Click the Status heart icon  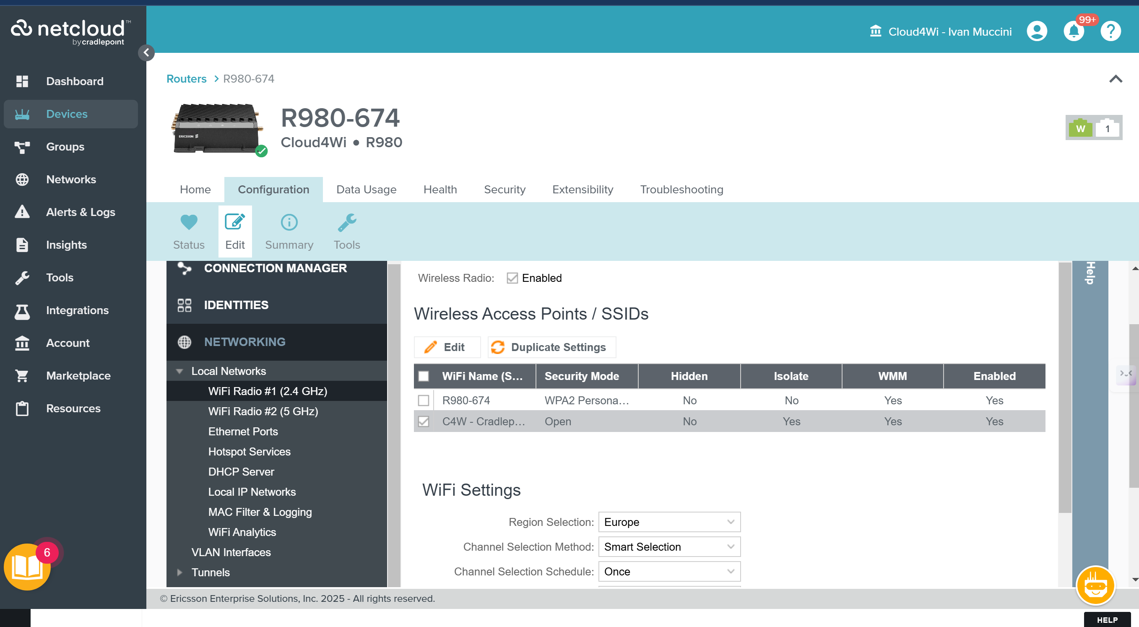(x=189, y=222)
